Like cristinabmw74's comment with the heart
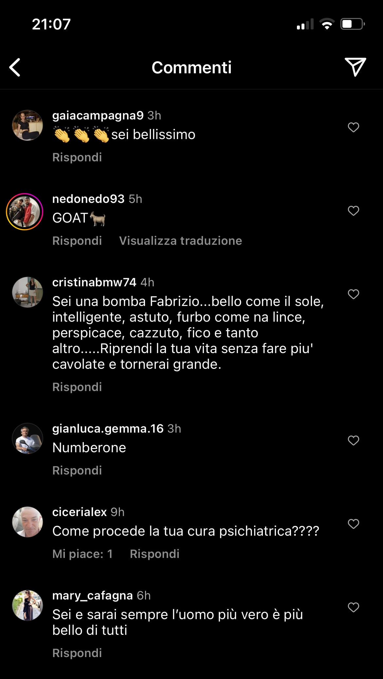The height and width of the screenshot is (679, 383). (x=354, y=294)
